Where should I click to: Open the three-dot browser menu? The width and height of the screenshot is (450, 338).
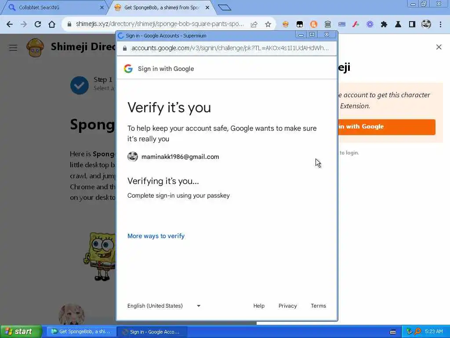click(440, 25)
